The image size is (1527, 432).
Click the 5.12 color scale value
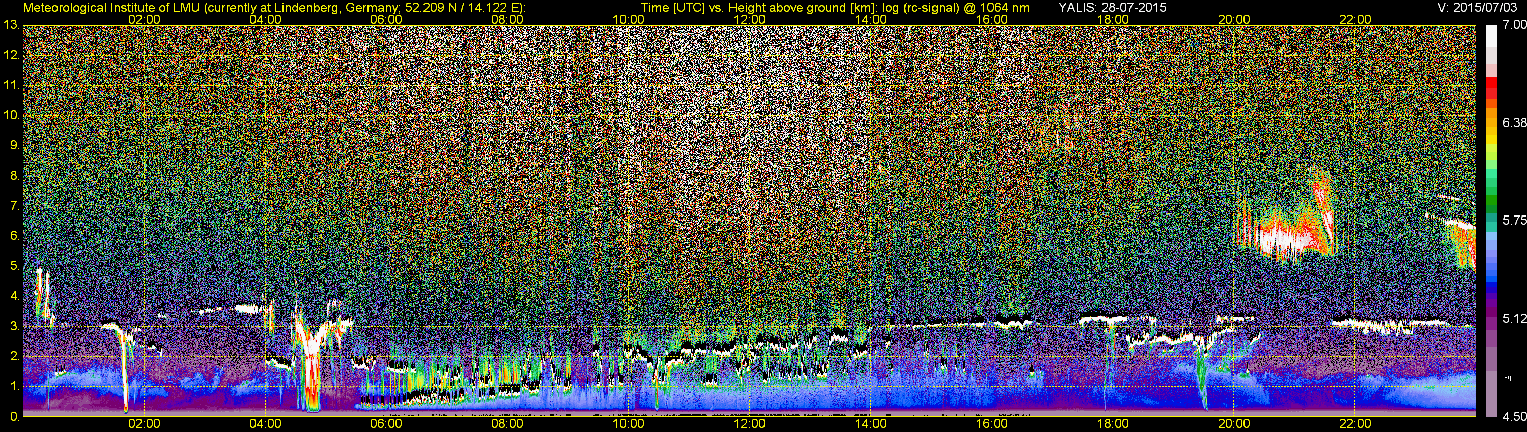pyautogui.click(x=1515, y=318)
